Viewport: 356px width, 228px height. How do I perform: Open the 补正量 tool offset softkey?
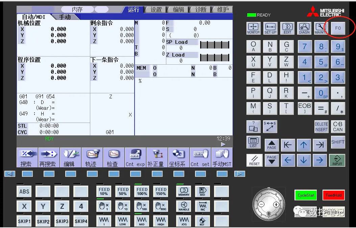tap(157, 158)
